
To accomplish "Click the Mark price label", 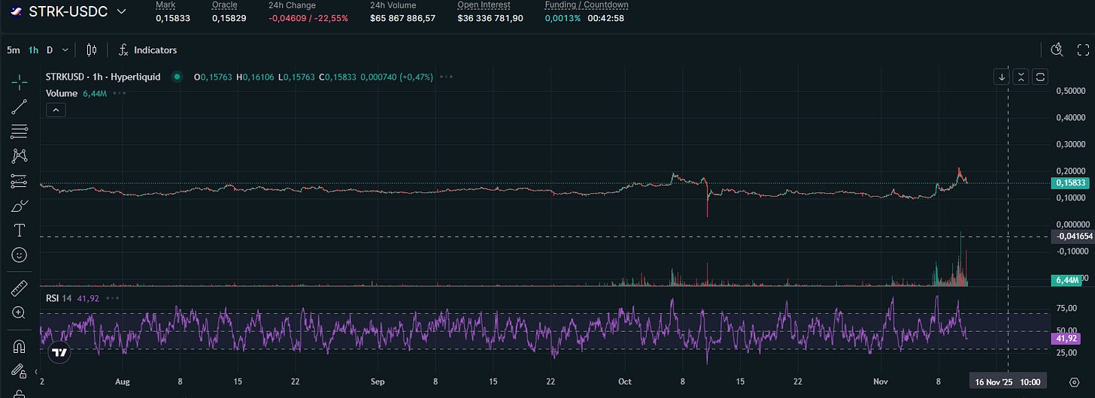I will tap(165, 5).
